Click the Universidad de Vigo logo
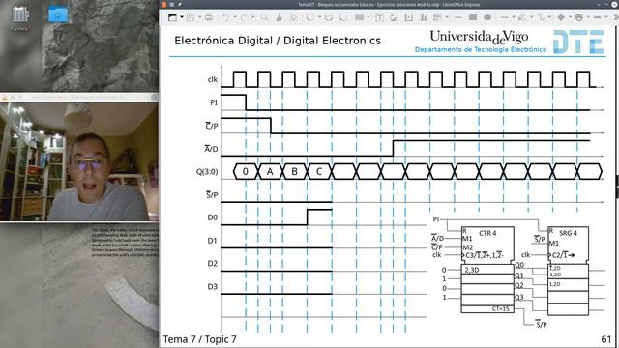Screen dimensions: 619x348 pos(479,37)
